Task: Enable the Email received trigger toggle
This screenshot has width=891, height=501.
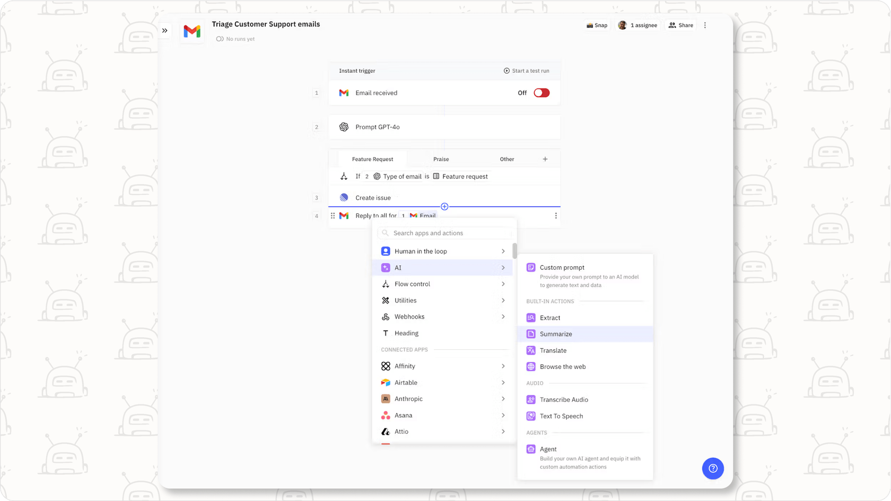Action: click(541, 93)
